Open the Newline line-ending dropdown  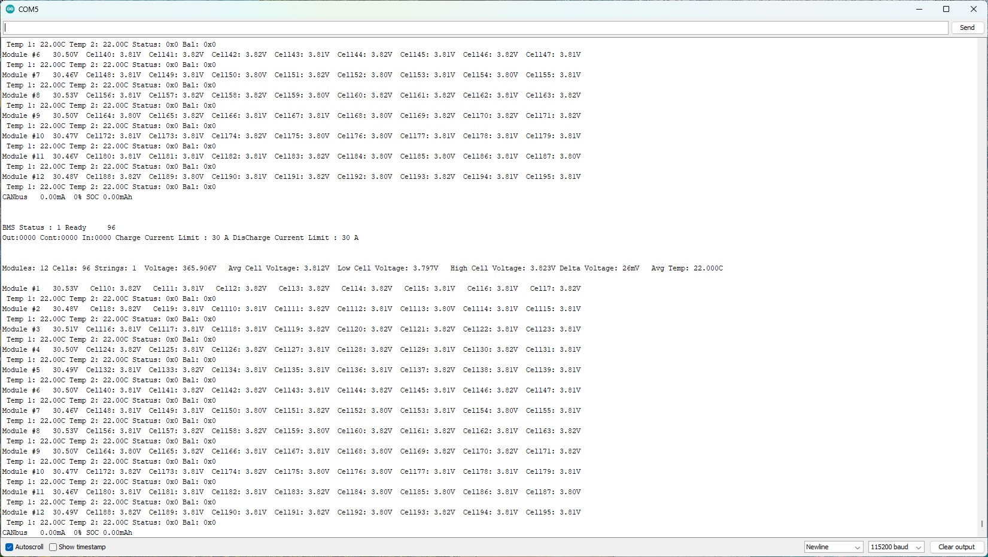point(833,547)
